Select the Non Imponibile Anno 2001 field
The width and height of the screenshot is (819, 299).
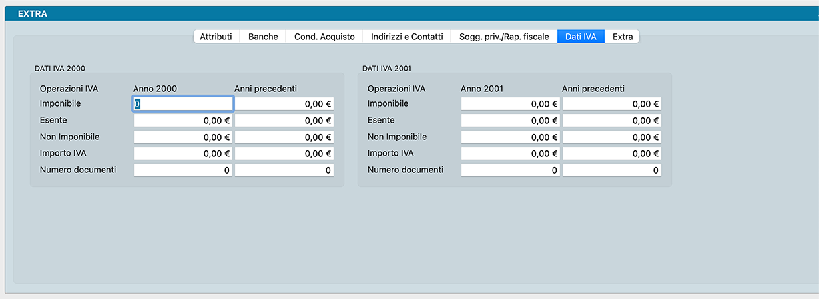[511, 137]
